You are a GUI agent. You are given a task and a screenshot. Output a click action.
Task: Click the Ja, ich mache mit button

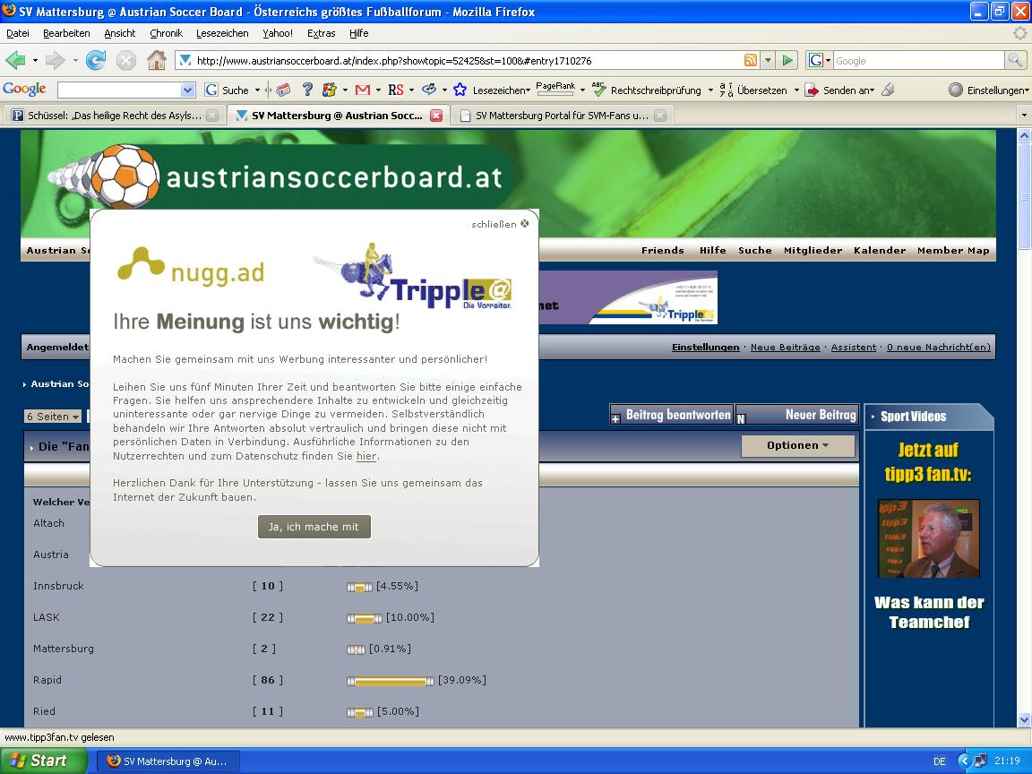[314, 527]
